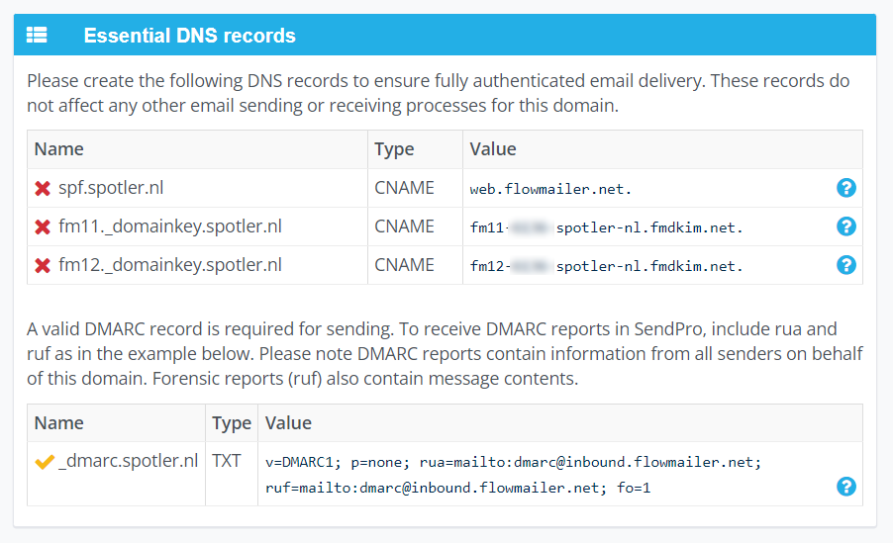893x543 pixels.
Task: Click the Value column header in first table
Action: click(493, 149)
